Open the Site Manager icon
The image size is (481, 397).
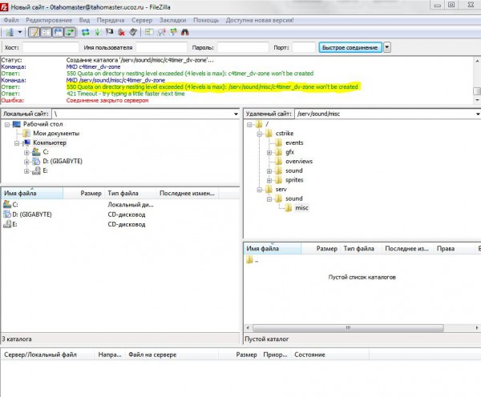(x=10, y=33)
